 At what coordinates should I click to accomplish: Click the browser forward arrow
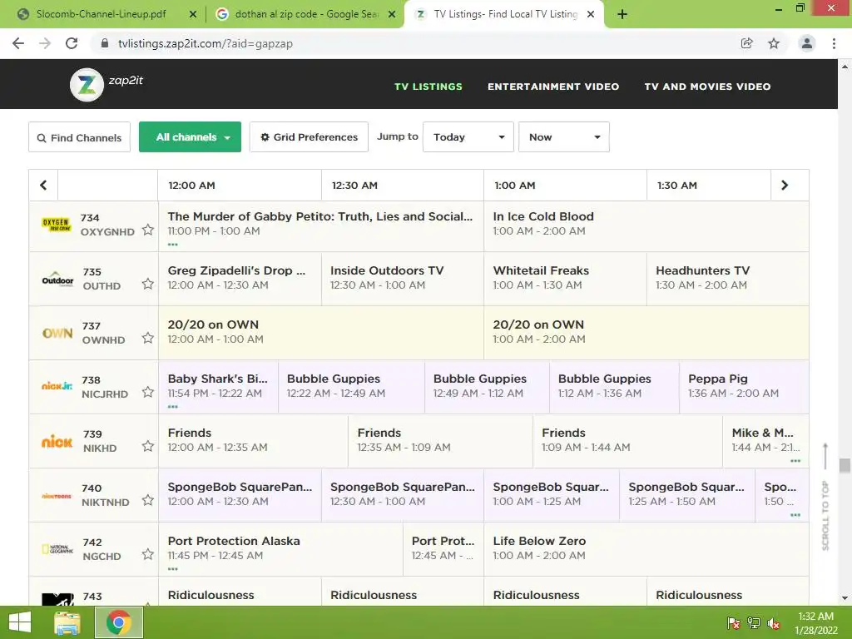pos(45,43)
